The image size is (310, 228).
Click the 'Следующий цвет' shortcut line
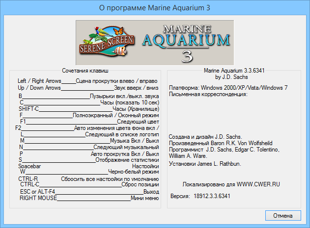138,122
